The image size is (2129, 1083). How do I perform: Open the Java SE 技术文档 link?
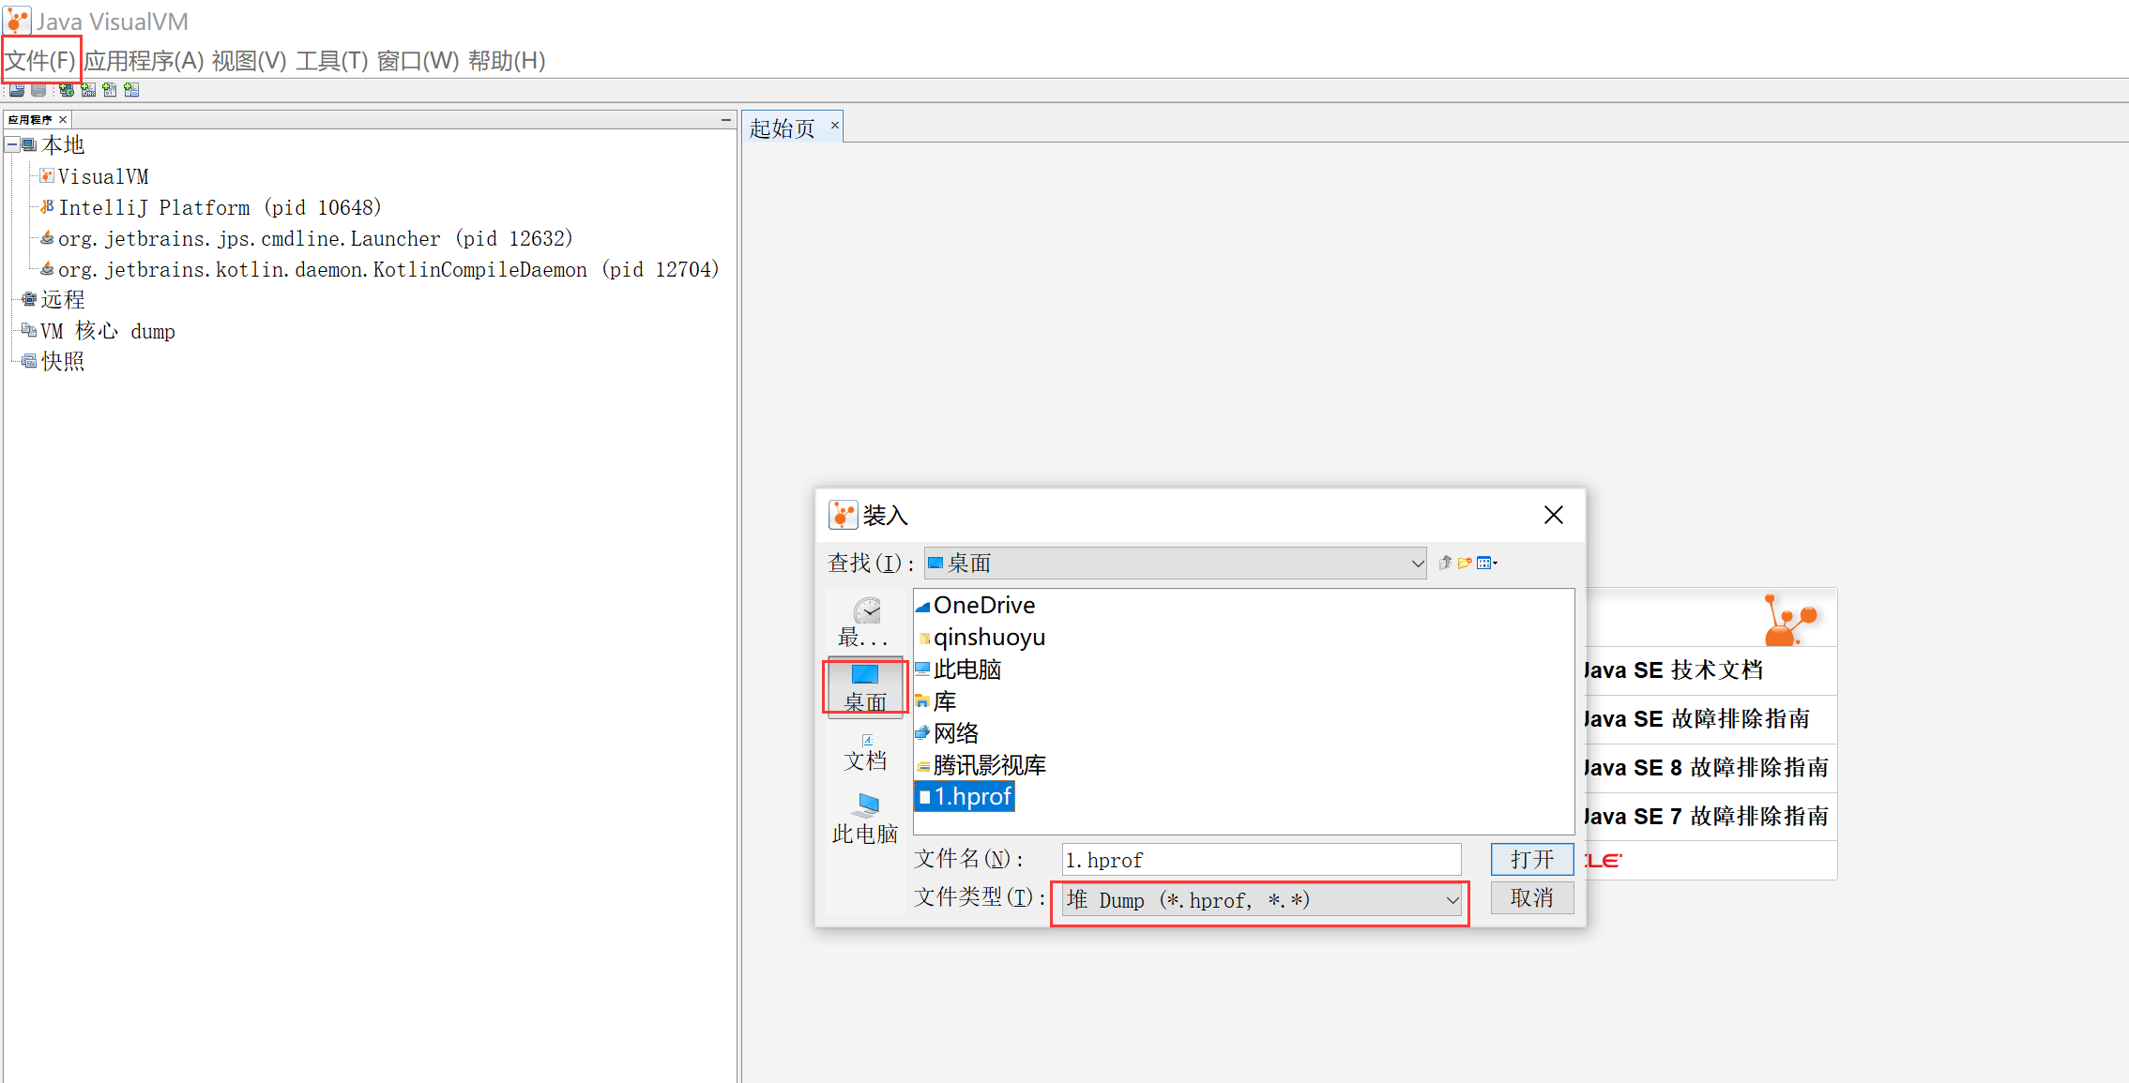(x=1674, y=670)
